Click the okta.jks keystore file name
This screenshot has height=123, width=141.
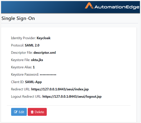pos(37,60)
